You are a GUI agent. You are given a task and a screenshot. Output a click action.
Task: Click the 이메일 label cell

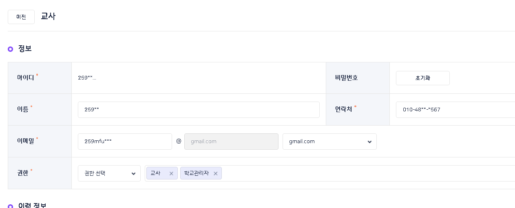[x=40, y=142]
